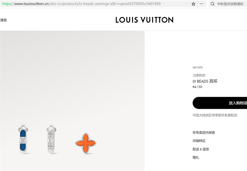Click the product code M01859
This screenshot has width=247, height=171.
[198, 68]
